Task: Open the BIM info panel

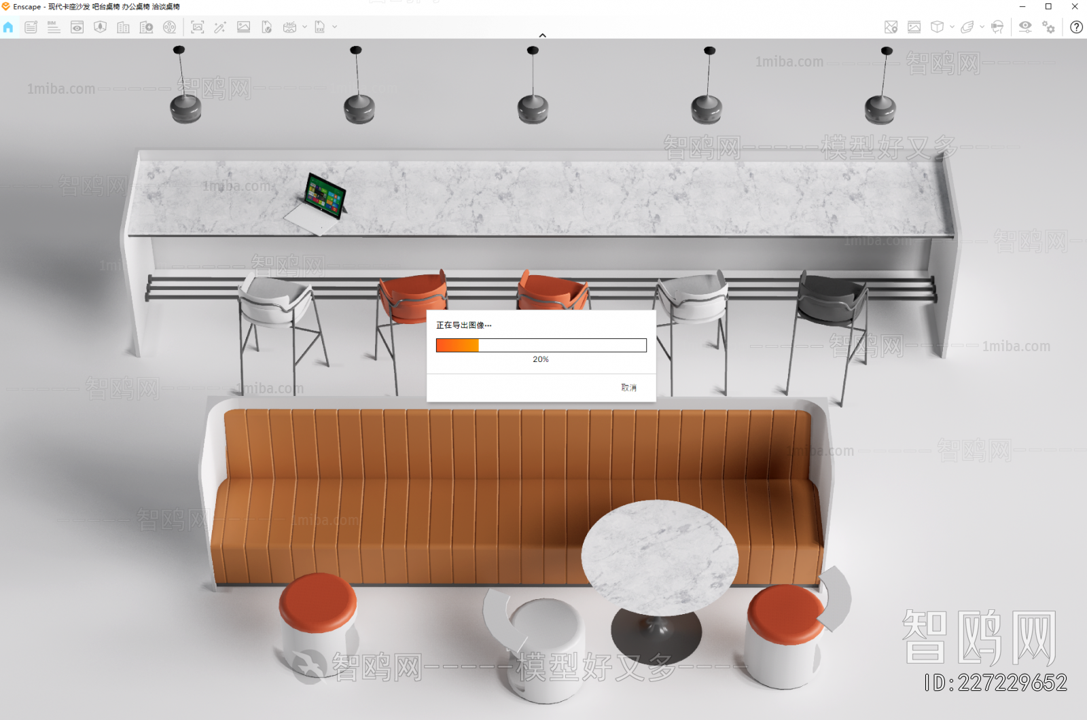Action: click(x=54, y=27)
